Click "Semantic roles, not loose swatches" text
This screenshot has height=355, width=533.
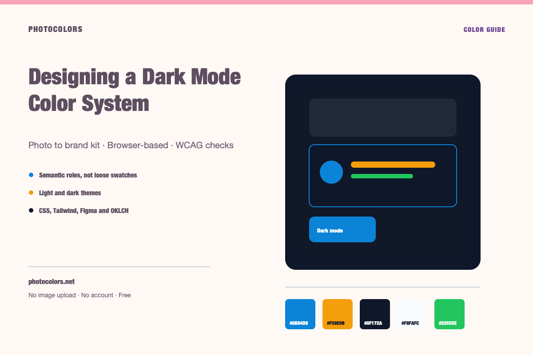click(x=88, y=175)
